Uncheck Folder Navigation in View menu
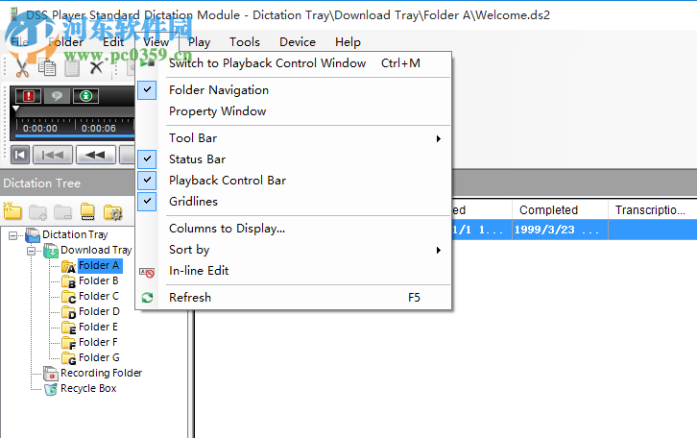 294,90
